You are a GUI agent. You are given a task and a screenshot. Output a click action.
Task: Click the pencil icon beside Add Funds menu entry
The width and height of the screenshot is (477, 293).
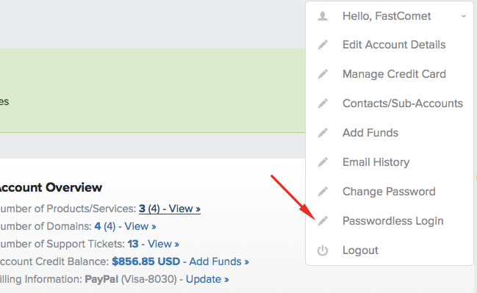323,133
